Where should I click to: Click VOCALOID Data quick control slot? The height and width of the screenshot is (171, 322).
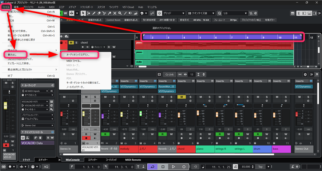click(37, 143)
